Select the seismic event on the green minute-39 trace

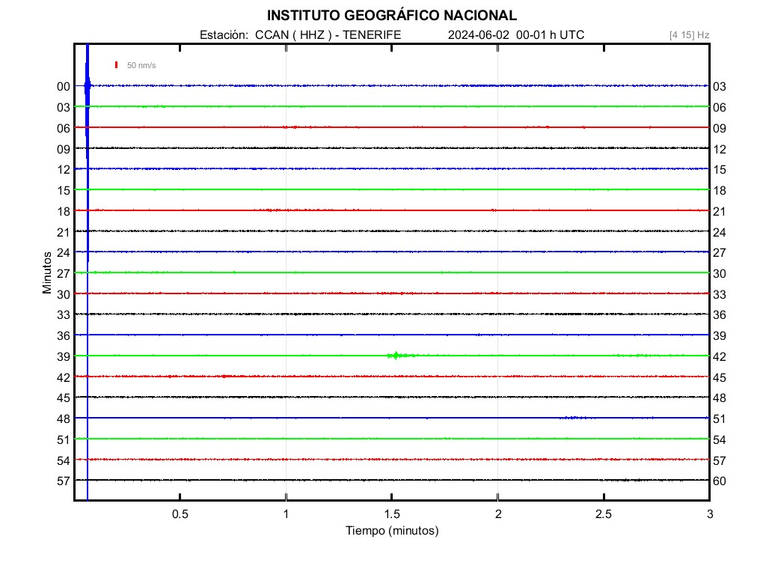tap(395, 356)
